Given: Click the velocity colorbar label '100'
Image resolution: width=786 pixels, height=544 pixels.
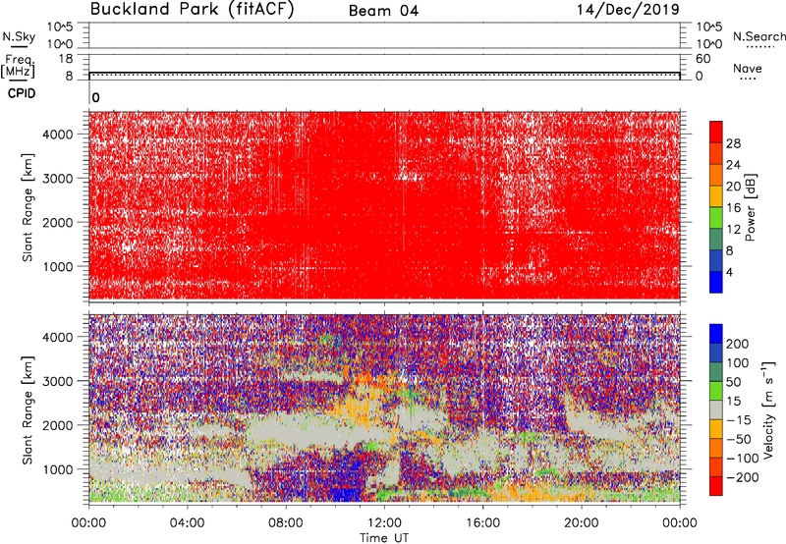Looking at the screenshot, I should click(x=738, y=363).
